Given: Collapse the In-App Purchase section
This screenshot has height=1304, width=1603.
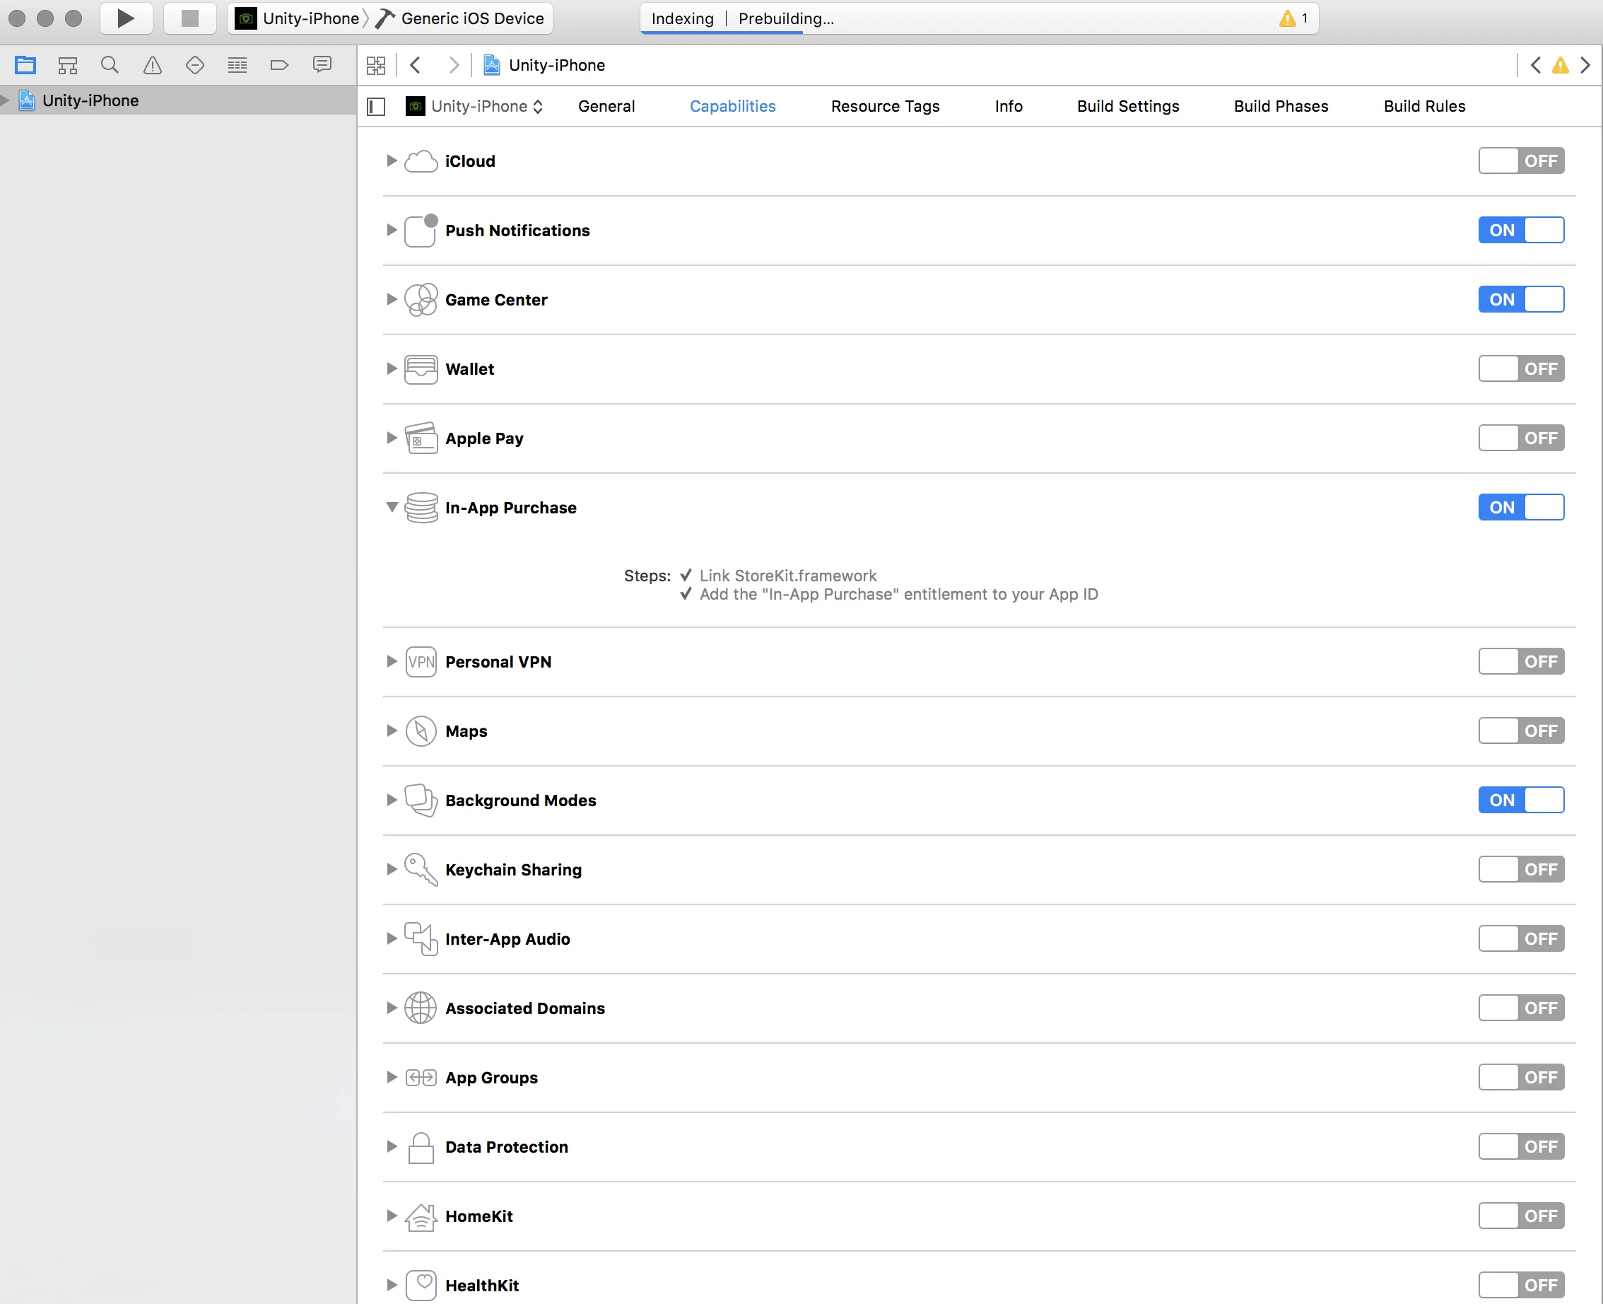Looking at the screenshot, I should [391, 507].
